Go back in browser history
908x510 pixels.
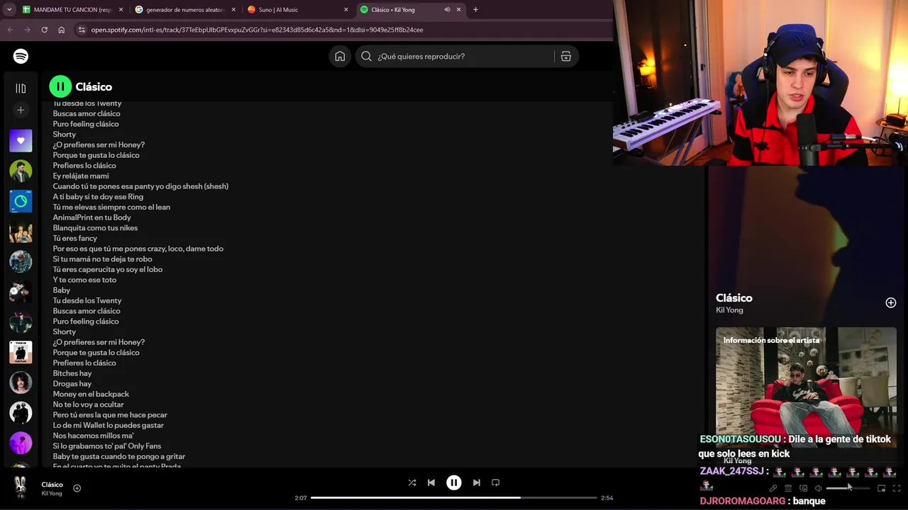10,30
